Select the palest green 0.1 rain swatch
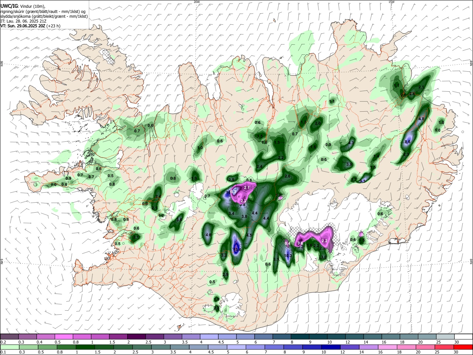This screenshot has width=473, height=355. click(x=9, y=347)
